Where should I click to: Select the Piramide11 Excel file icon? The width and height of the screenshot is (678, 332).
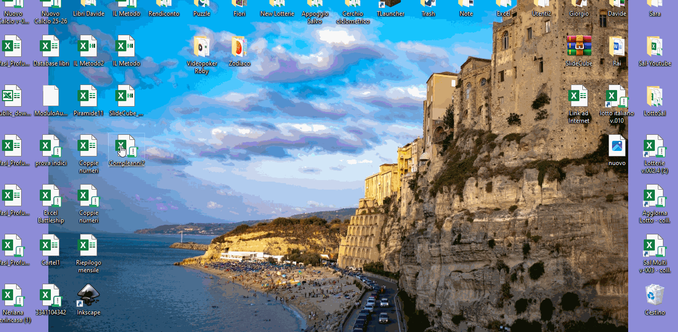point(88,96)
